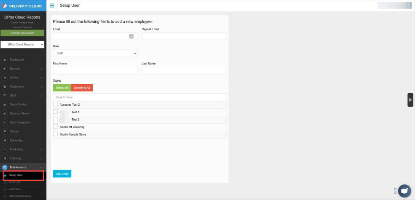Expand the Customers submenu chevron
The image size is (415, 200).
coord(41,87)
